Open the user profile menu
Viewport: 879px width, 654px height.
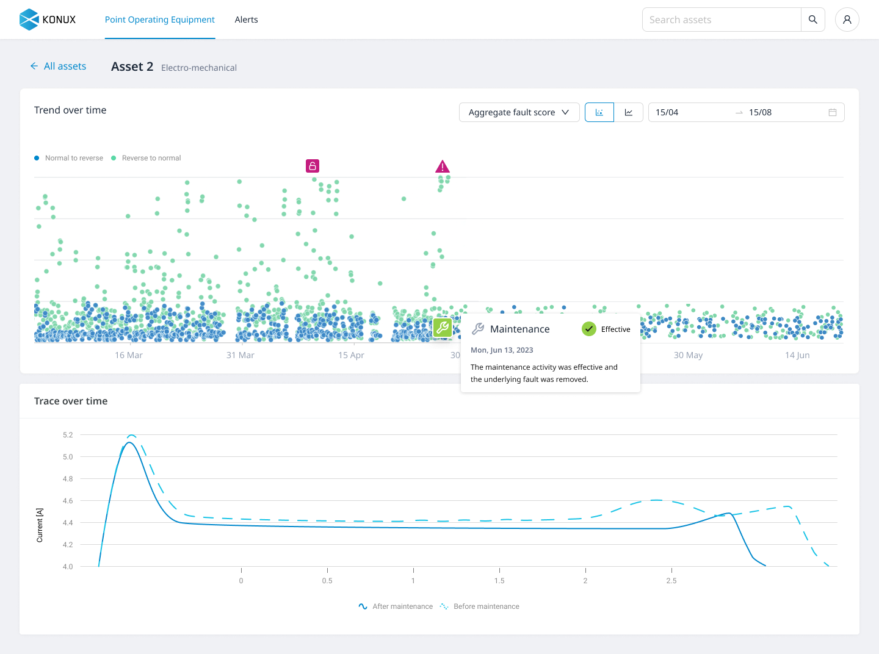pos(847,20)
